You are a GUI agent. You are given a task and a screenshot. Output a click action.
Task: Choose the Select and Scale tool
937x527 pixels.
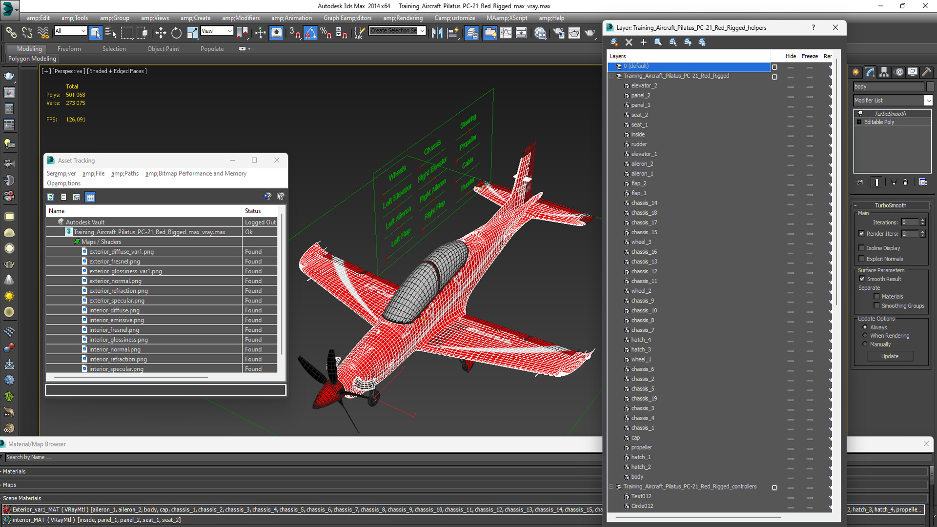pos(192,33)
